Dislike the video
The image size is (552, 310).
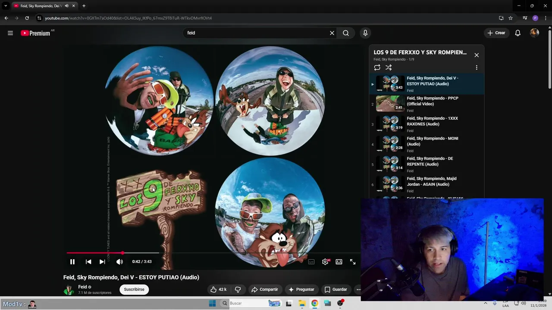point(238,289)
